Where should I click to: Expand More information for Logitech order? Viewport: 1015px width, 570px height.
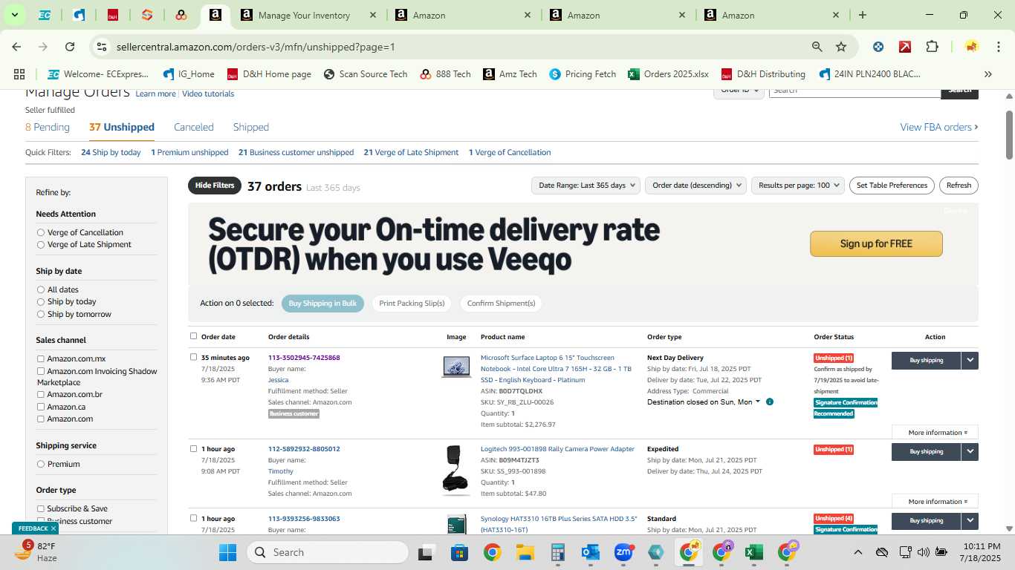pos(935,502)
